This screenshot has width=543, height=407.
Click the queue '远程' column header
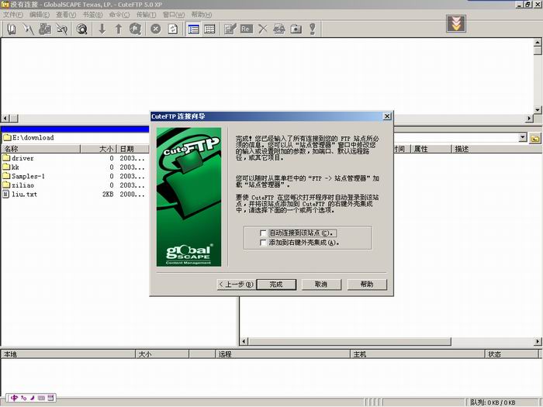pyautogui.click(x=283, y=354)
